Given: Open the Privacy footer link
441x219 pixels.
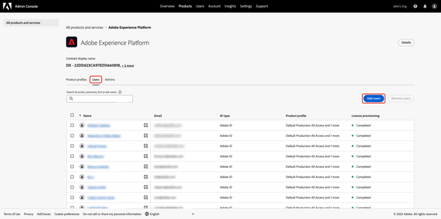Looking at the screenshot, I should [x=28, y=214].
